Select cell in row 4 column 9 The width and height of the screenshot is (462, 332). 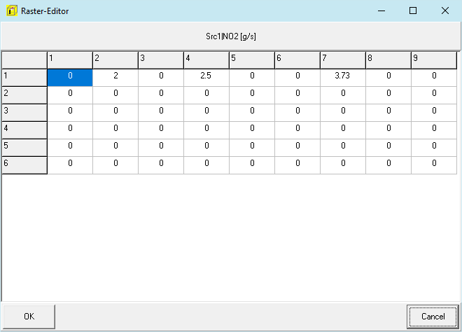click(x=434, y=130)
